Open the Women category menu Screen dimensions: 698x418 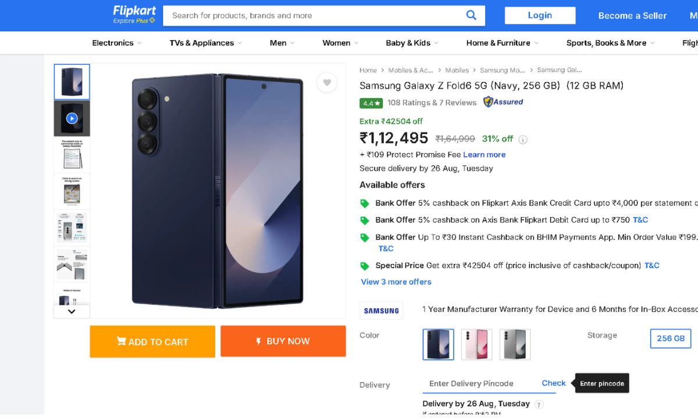(340, 43)
